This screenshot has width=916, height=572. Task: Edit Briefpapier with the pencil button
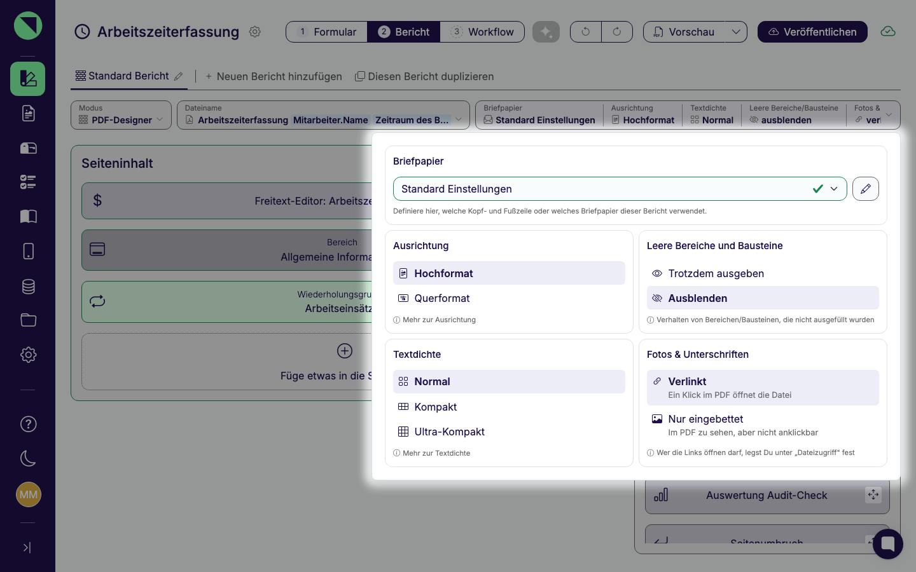866,189
